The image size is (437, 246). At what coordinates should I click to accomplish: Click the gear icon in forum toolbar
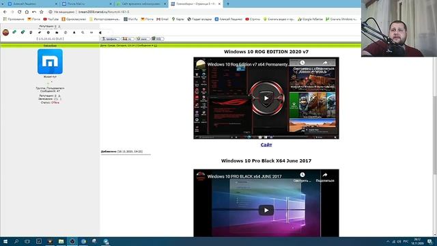tap(48, 32)
